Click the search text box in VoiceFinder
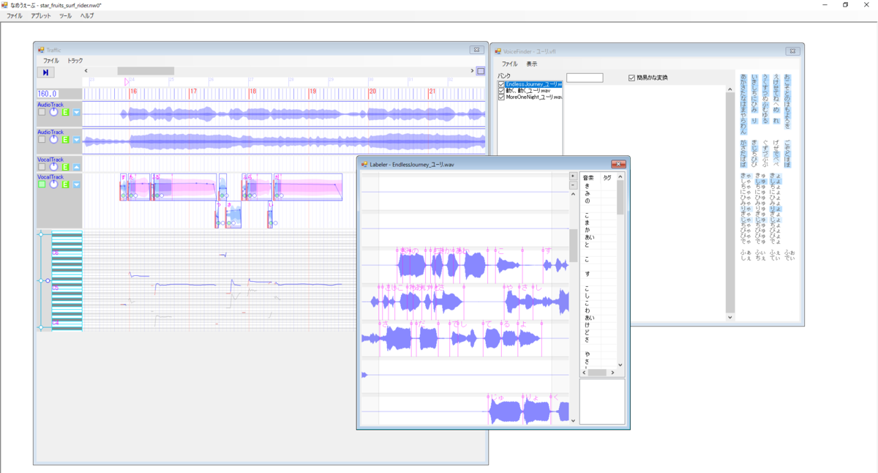Image resolution: width=878 pixels, height=473 pixels. [585, 78]
